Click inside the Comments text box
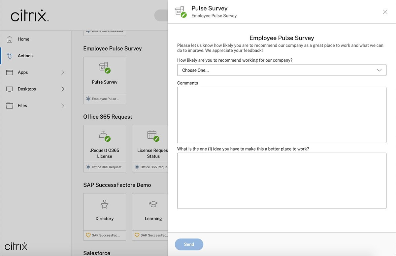This screenshot has height=256, width=396. click(281, 114)
